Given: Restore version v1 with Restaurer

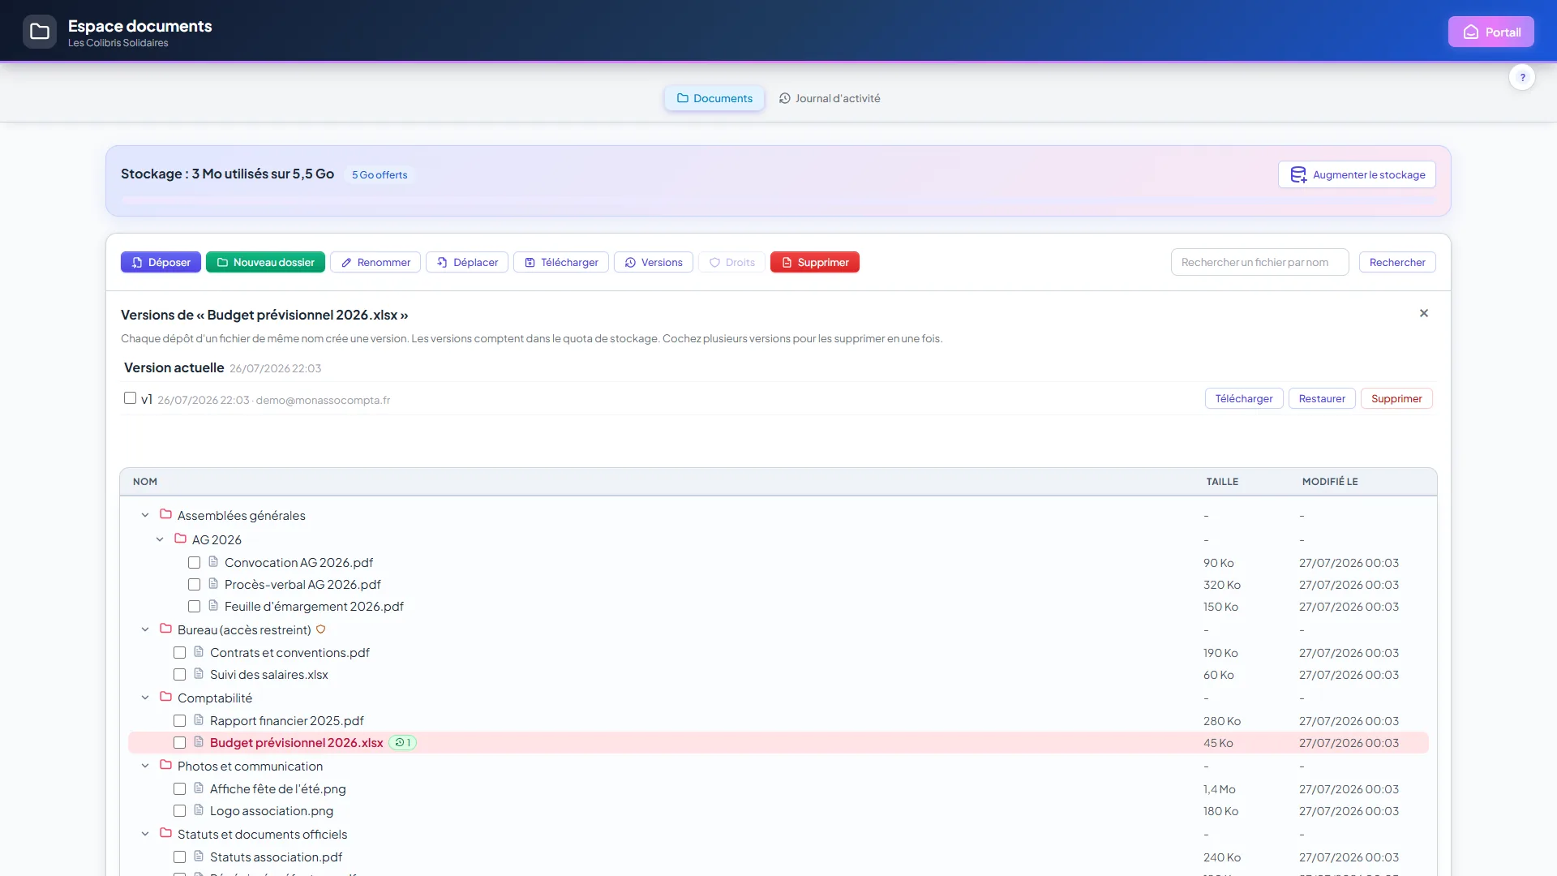Looking at the screenshot, I should coord(1322,398).
